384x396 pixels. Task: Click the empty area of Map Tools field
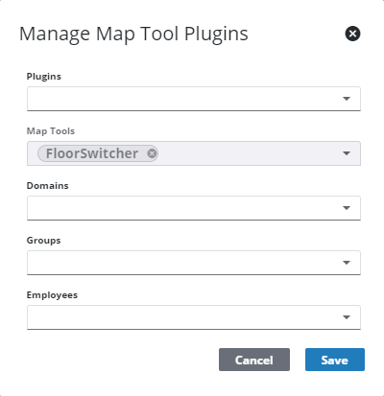(250, 153)
